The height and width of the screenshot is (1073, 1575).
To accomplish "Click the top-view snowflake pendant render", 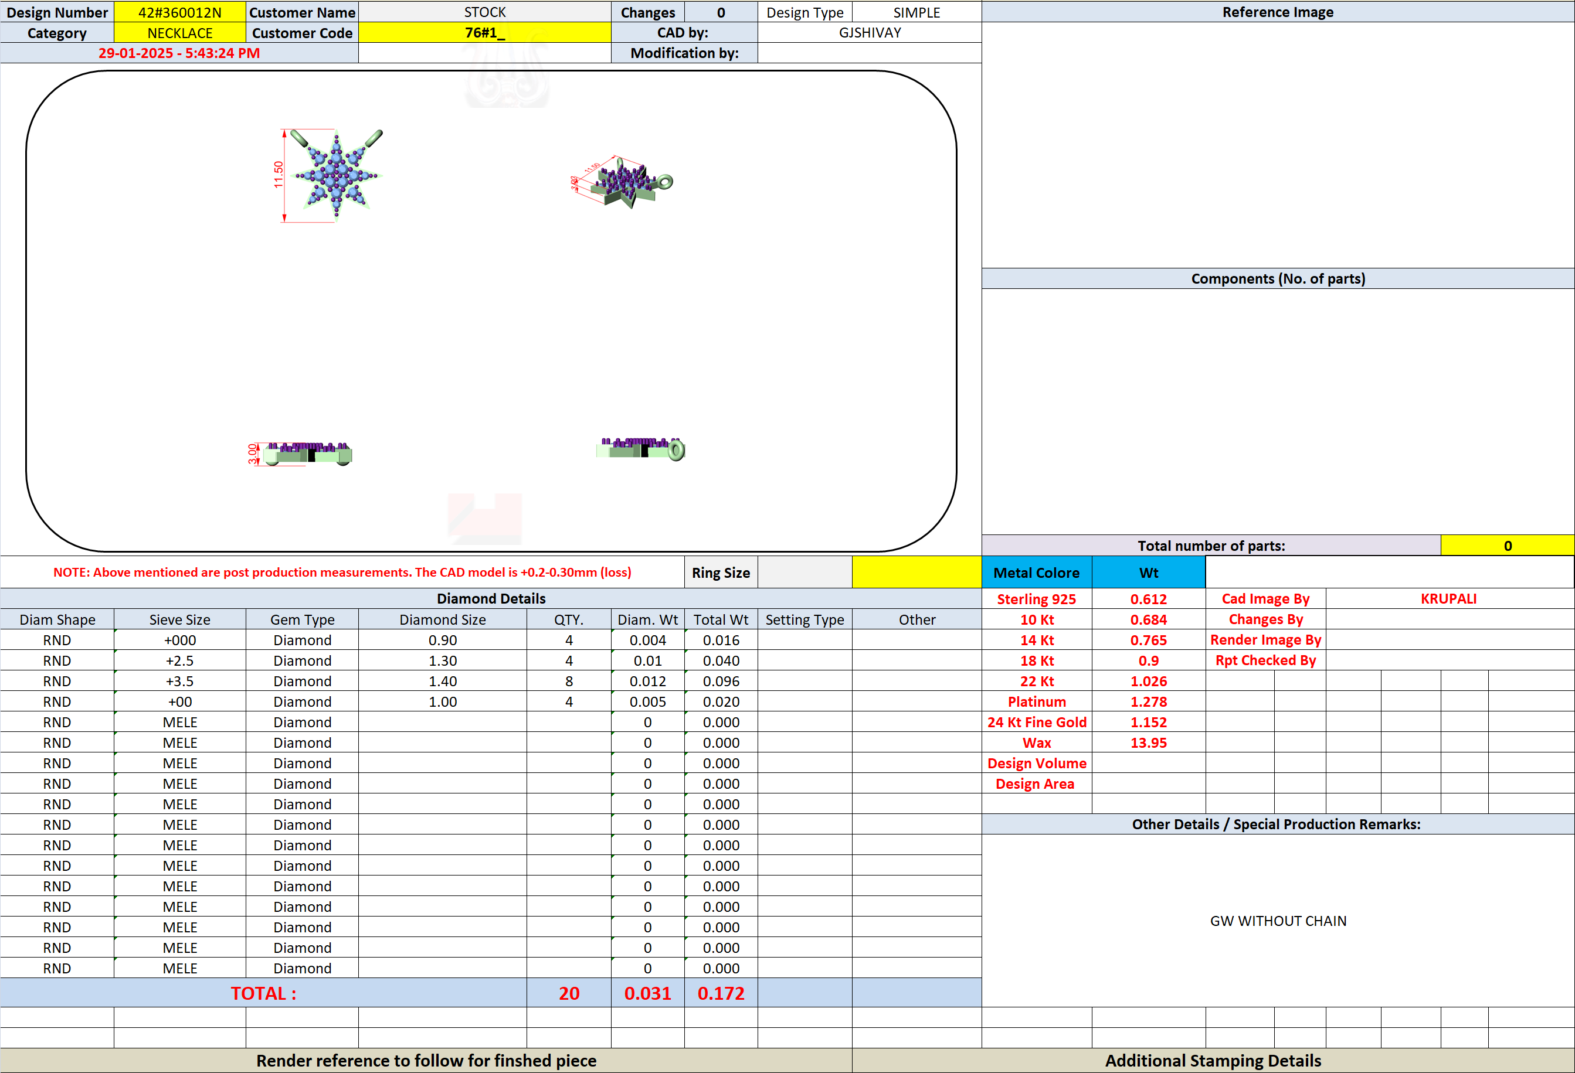I will [x=337, y=175].
